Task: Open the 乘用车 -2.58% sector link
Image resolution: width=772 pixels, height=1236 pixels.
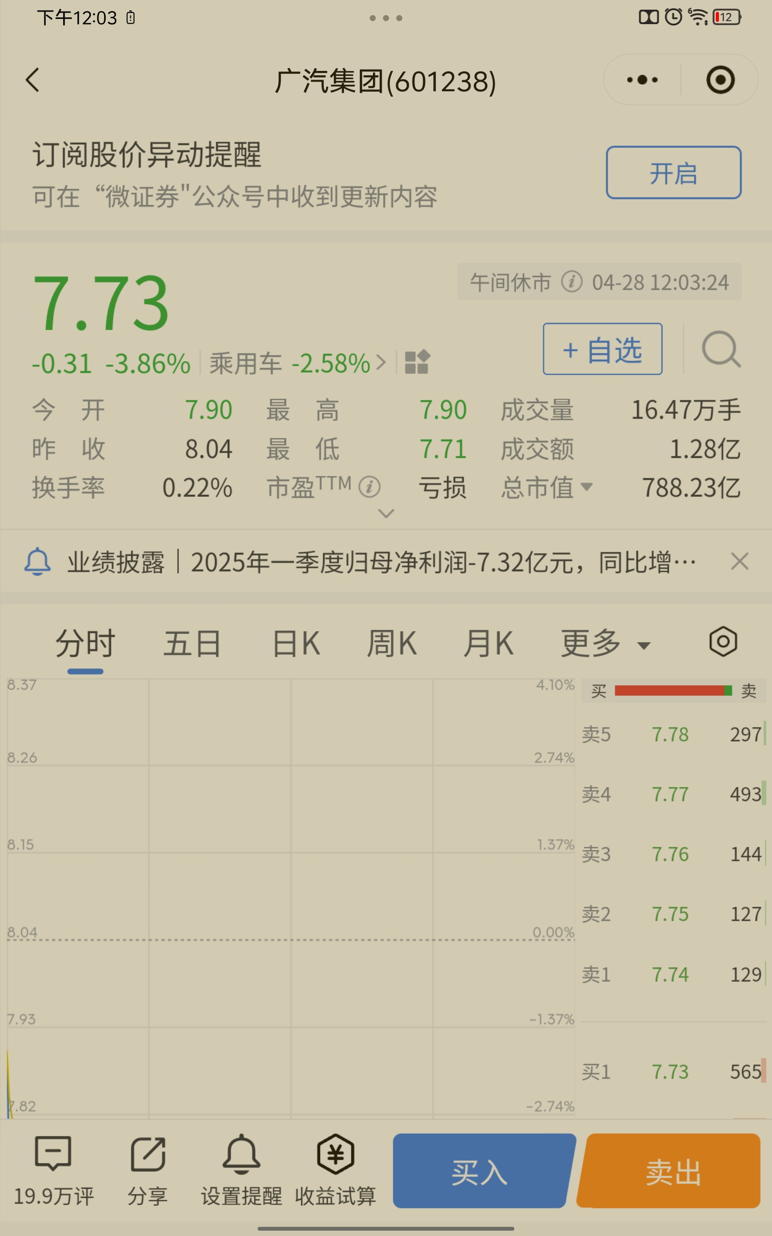Action: [297, 363]
